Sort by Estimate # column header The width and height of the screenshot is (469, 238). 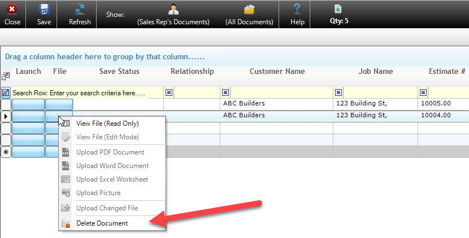coord(447,72)
